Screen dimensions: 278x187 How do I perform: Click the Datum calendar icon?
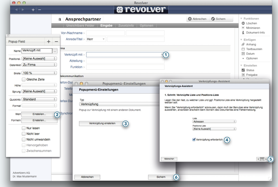pyautogui.click(x=243, y=54)
